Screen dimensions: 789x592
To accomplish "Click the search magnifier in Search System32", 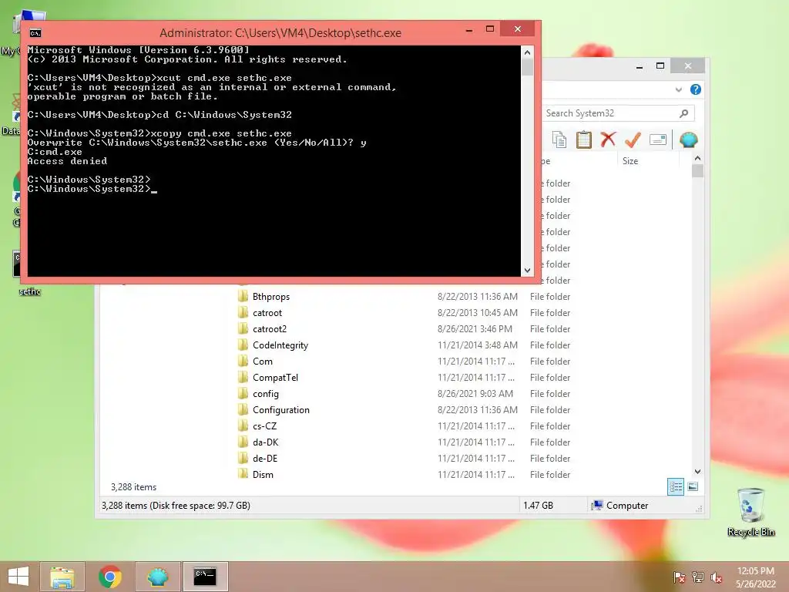I will (684, 113).
